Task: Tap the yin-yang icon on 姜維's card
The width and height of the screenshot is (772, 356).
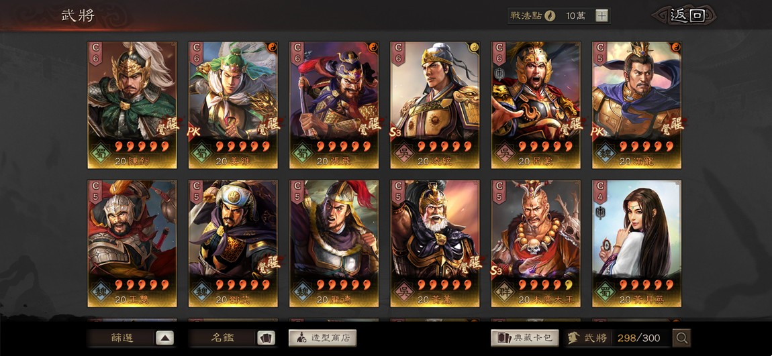Action: (272, 48)
